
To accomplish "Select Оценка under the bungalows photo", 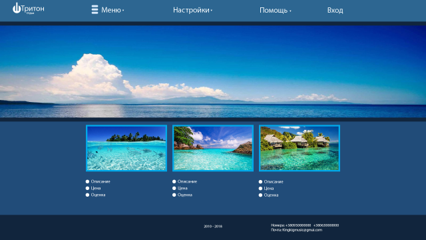I will coord(268,195).
